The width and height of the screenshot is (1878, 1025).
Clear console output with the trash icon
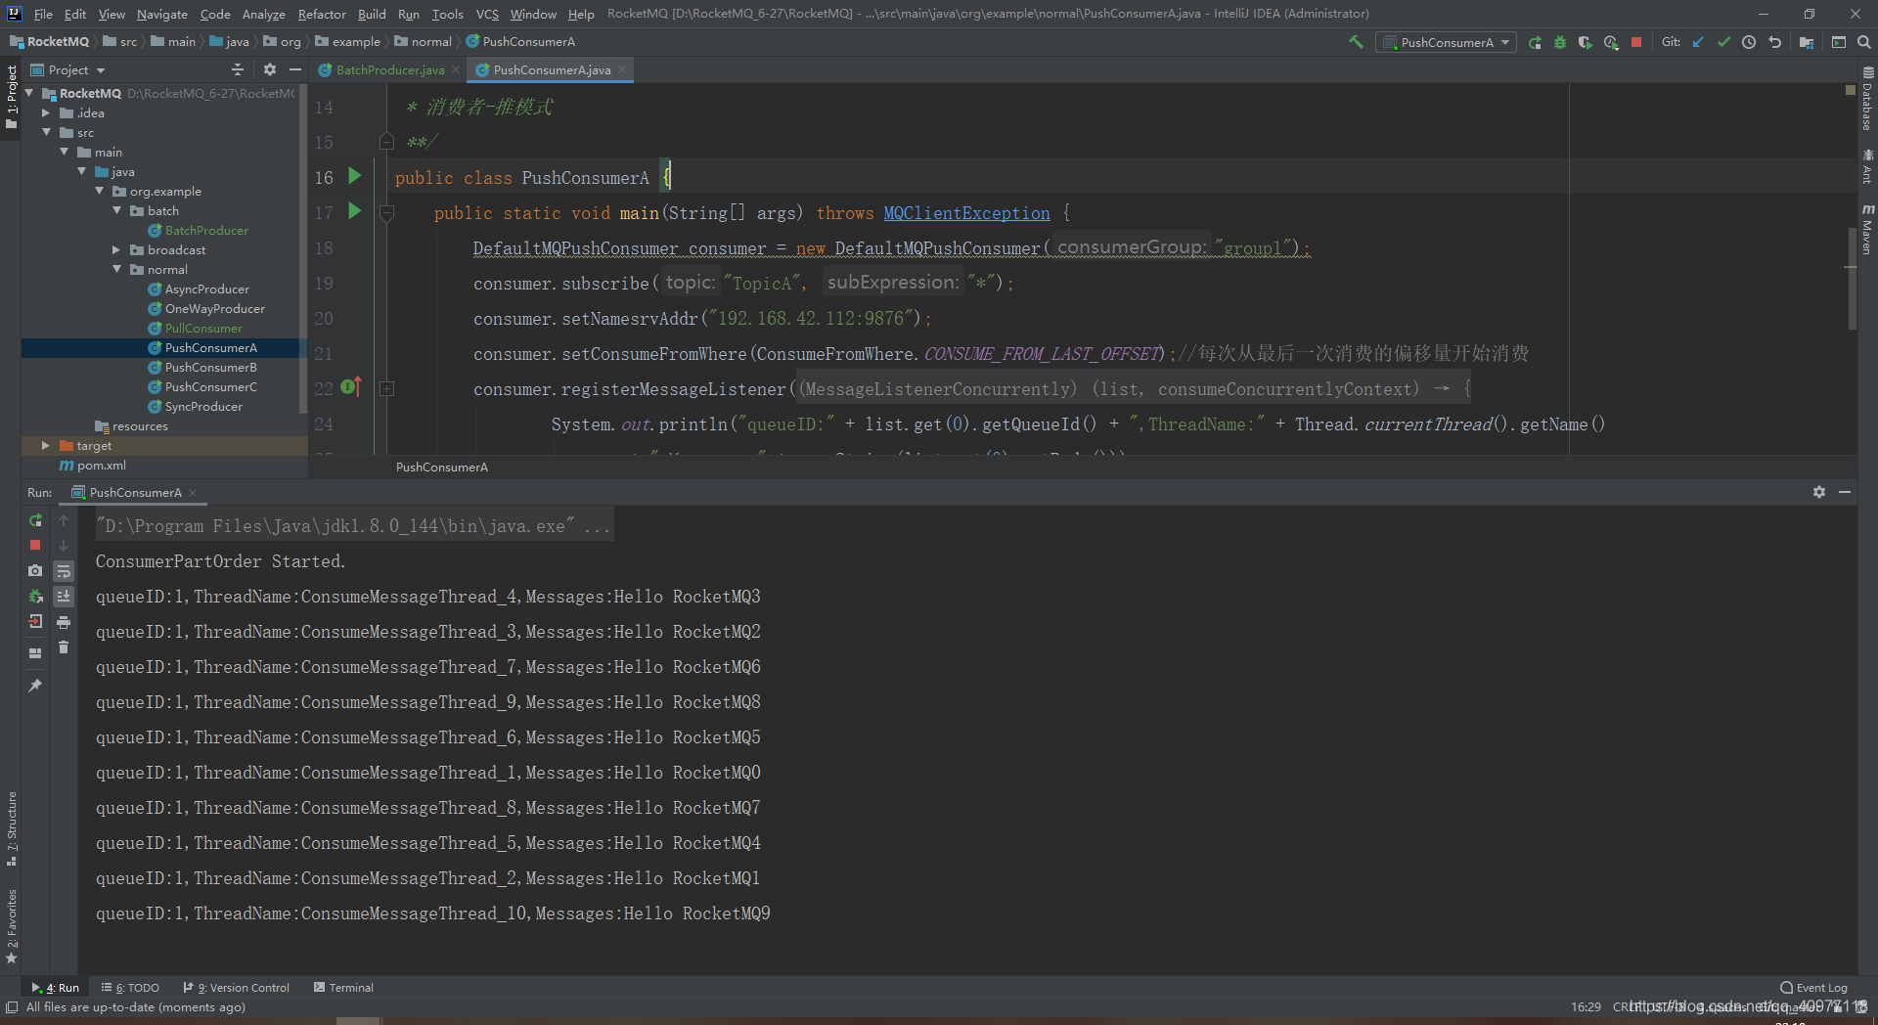[x=64, y=646]
